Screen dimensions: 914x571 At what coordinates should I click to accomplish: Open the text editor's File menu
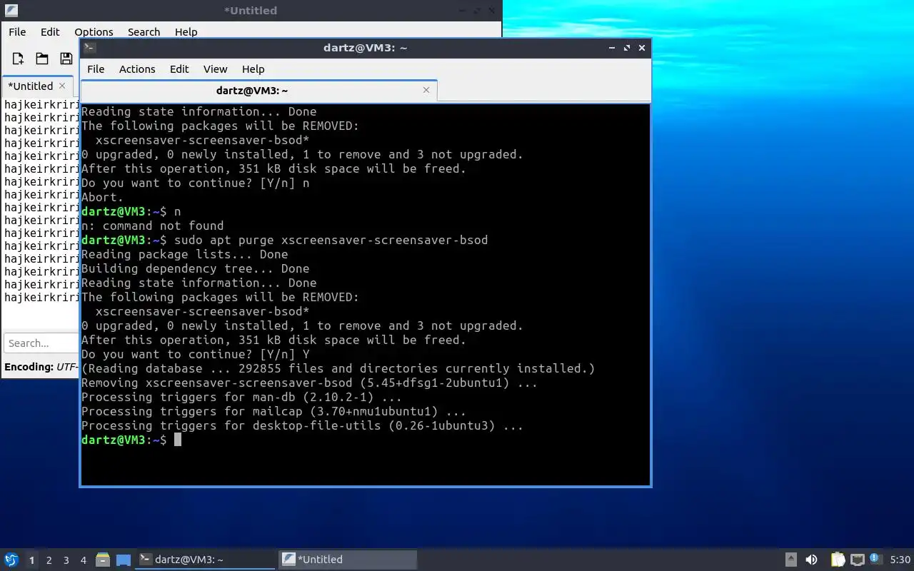tap(17, 32)
